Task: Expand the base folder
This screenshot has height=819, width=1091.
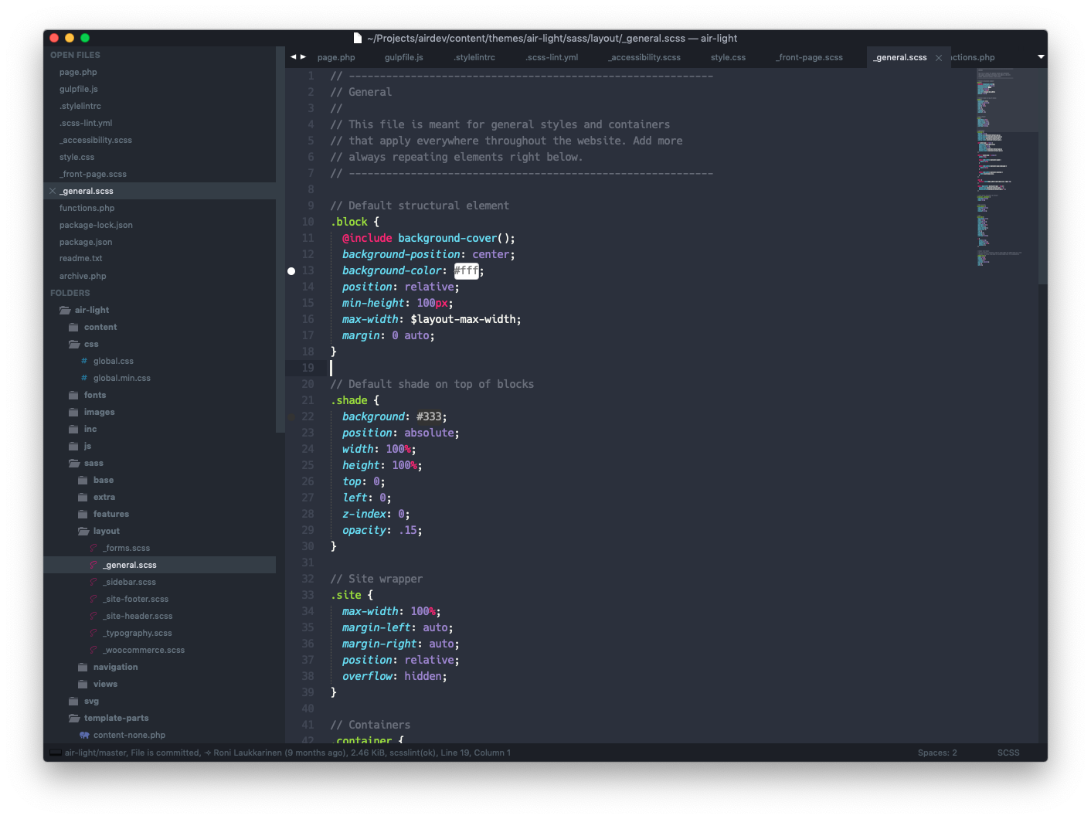Action: point(83,480)
